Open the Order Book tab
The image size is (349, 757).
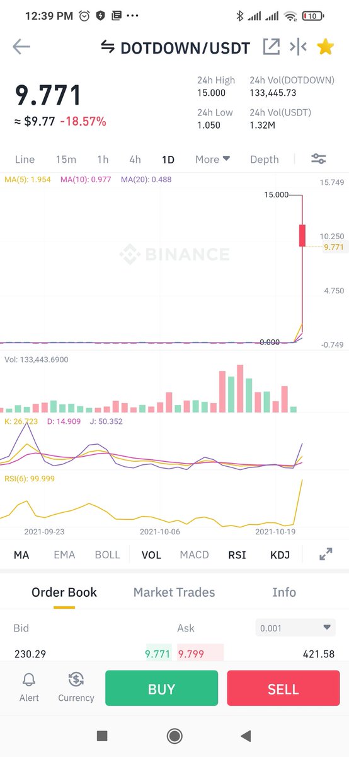pos(64,592)
